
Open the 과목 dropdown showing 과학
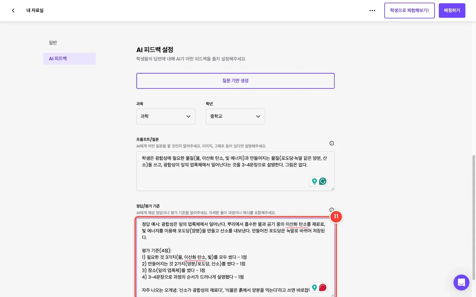pos(166,116)
